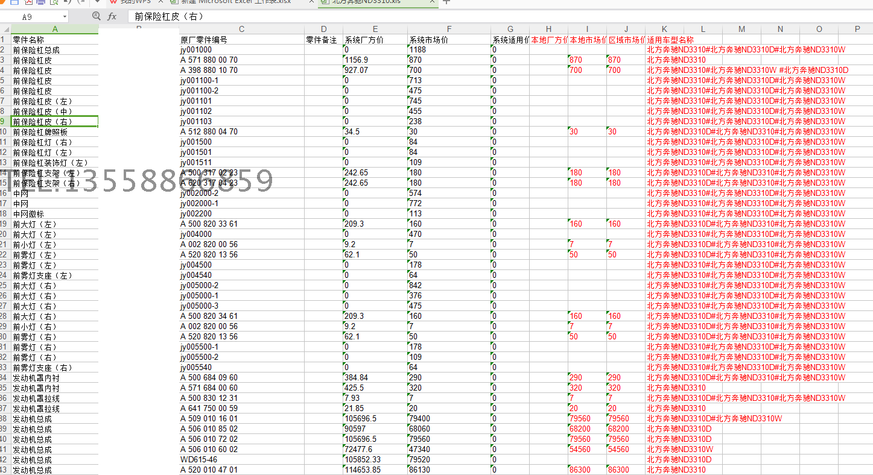
Task: Select column E header
Action: pos(375,29)
